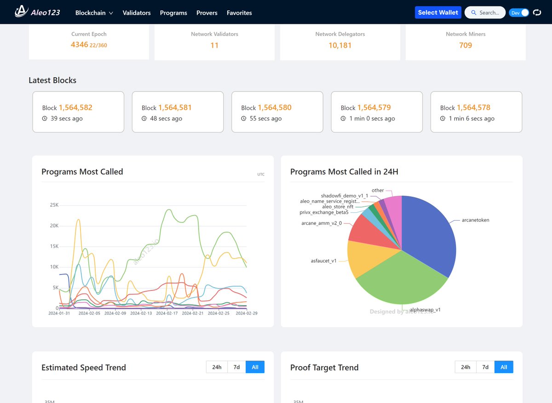Click the asfaucet_v1 pie label
Image resolution: width=552 pixels, height=403 pixels.
[324, 261]
